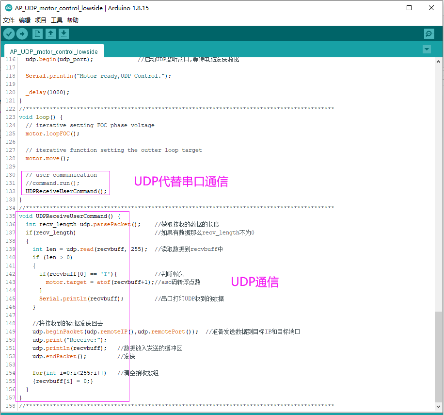Image resolution: width=444 pixels, height=415 pixels.
Task: Click the scrollbar down arrow
Action: (438, 406)
